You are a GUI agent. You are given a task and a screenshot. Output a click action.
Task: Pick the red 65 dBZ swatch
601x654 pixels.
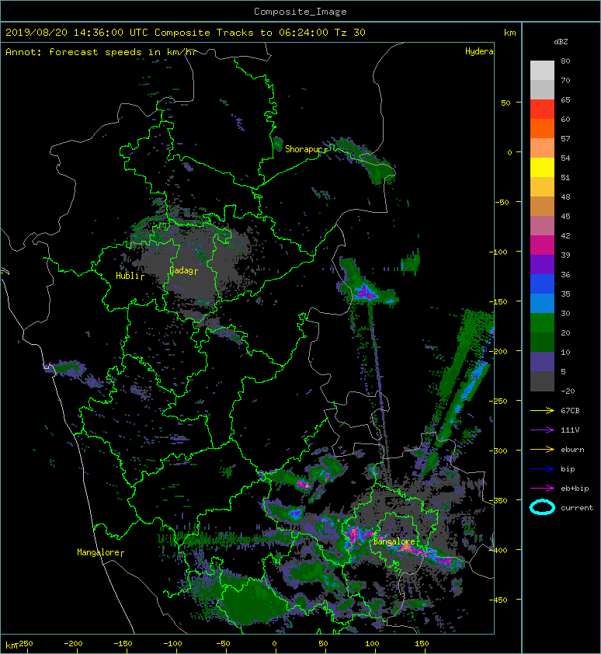(542, 110)
